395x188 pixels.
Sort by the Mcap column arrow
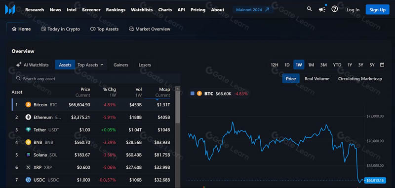[157, 99]
